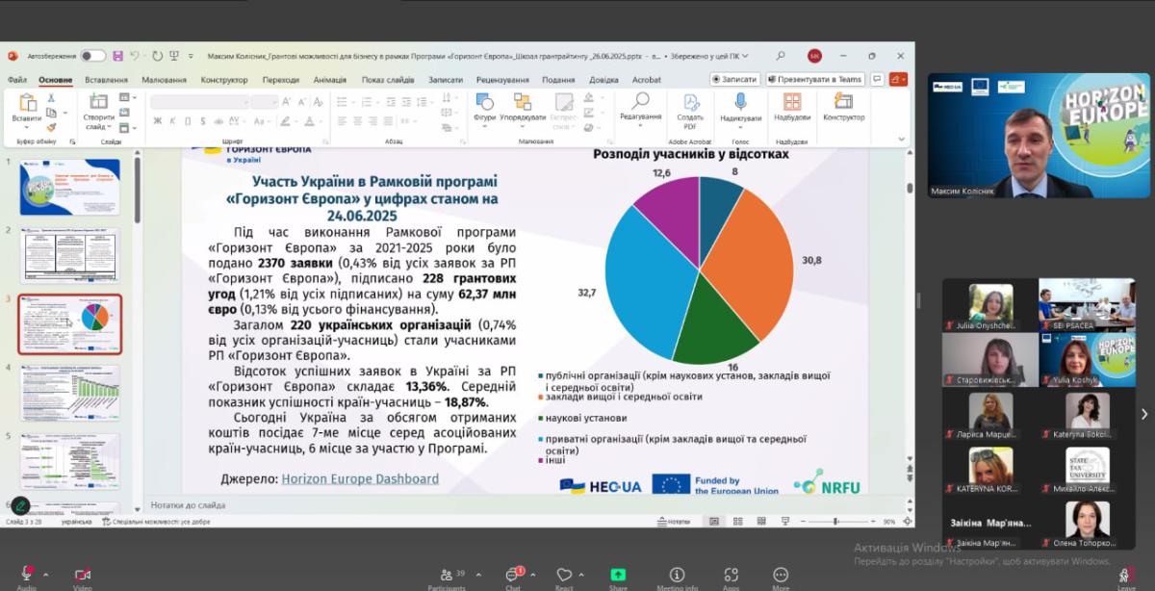Open the Horizon Europe Dashboard link
The image size is (1155, 591).
pyautogui.click(x=360, y=478)
